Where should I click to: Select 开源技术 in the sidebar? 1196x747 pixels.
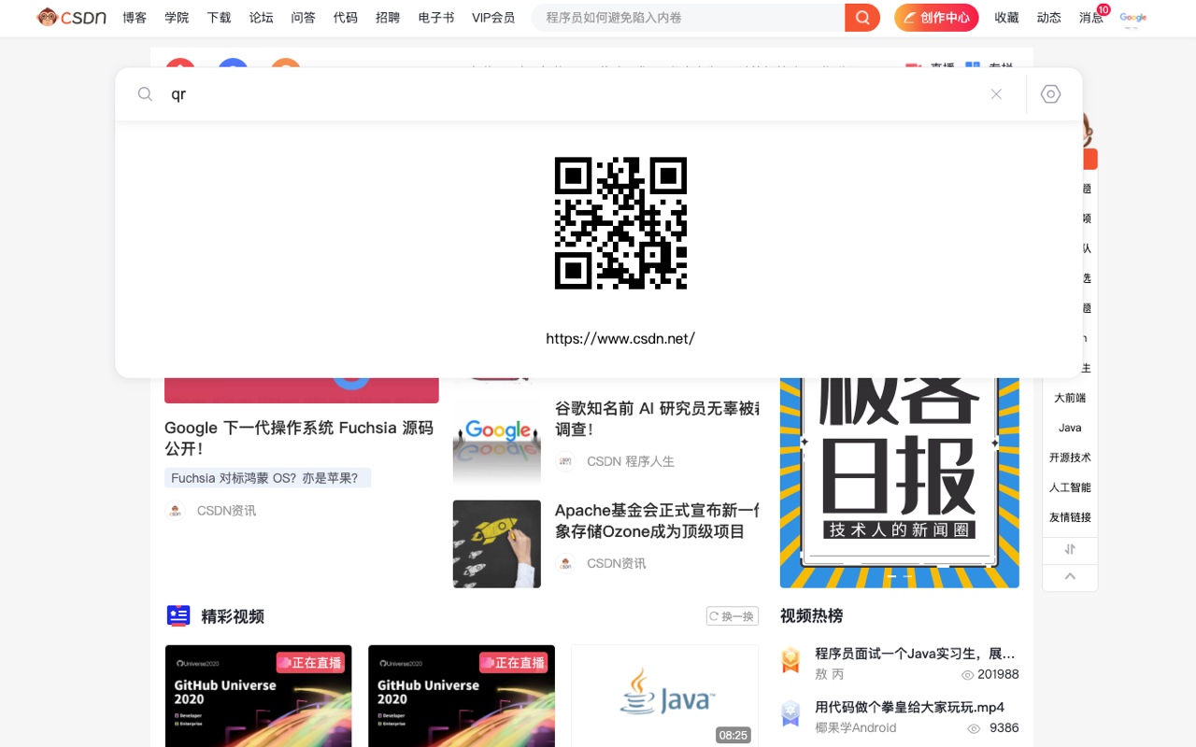click(x=1070, y=458)
